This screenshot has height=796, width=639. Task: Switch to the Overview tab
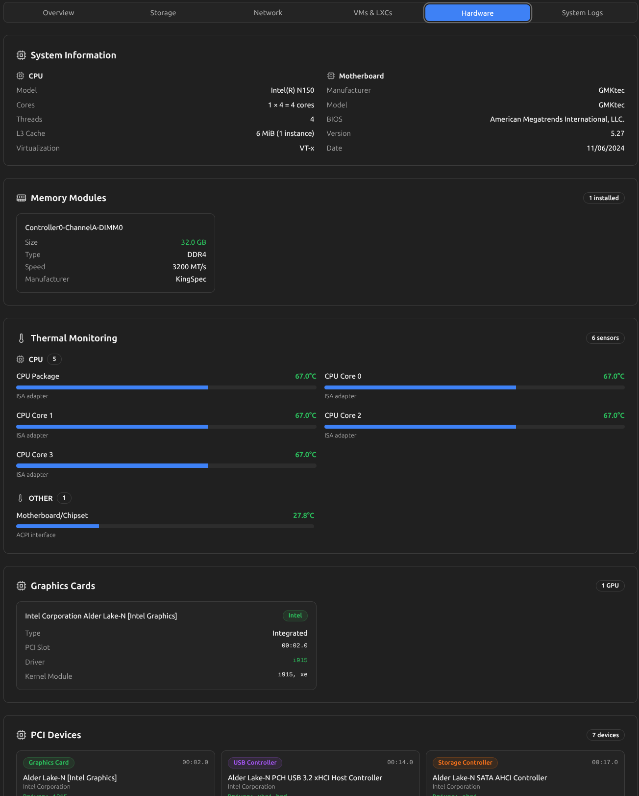[x=58, y=13]
